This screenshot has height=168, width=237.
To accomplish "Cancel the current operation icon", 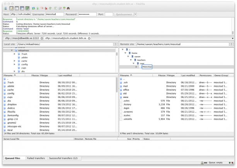I will [42, 9].
